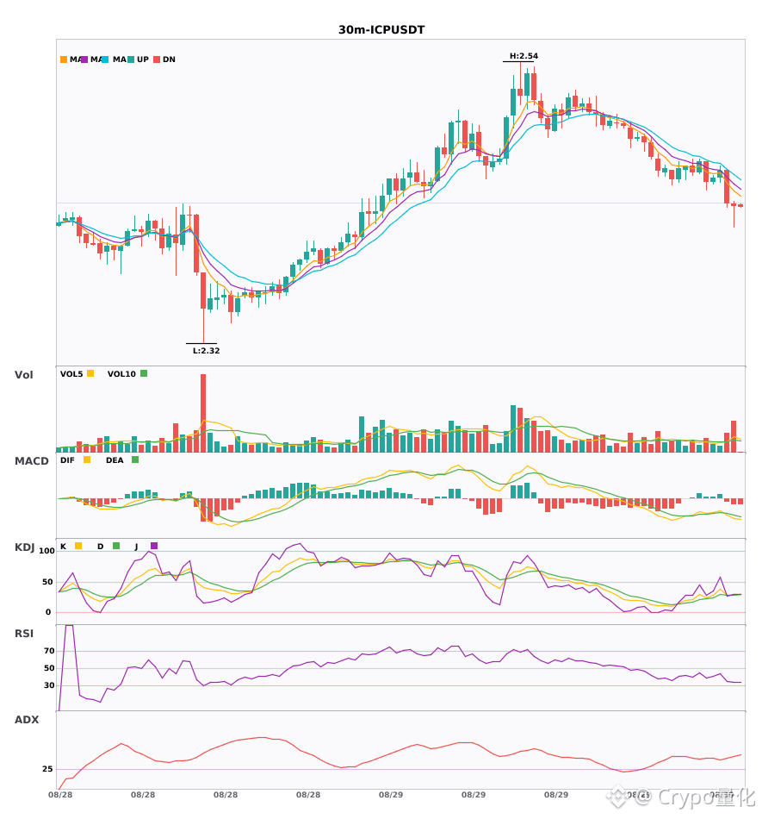Click the DIF legend text

click(x=67, y=460)
